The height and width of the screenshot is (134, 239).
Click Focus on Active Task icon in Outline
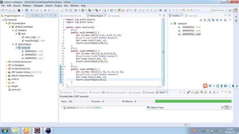tap(201, 20)
